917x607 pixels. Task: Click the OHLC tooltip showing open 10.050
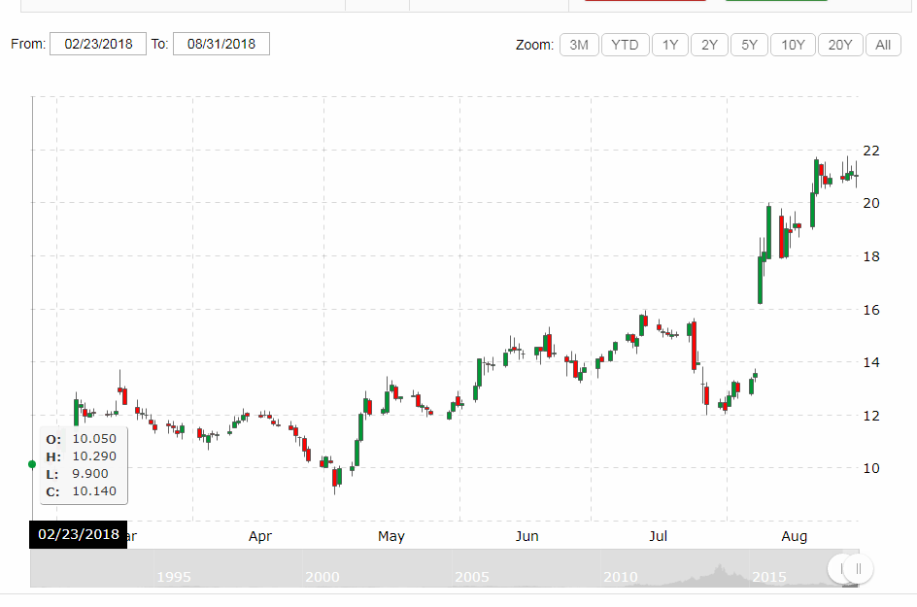pyautogui.click(x=83, y=464)
